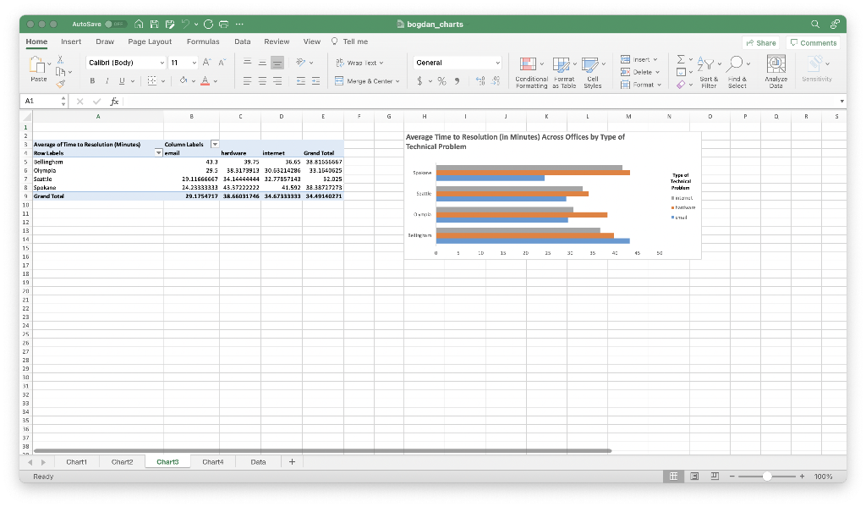Activate the Format Painter brush
Viewport: 866px width, 507px height.
(x=61, y=84)
